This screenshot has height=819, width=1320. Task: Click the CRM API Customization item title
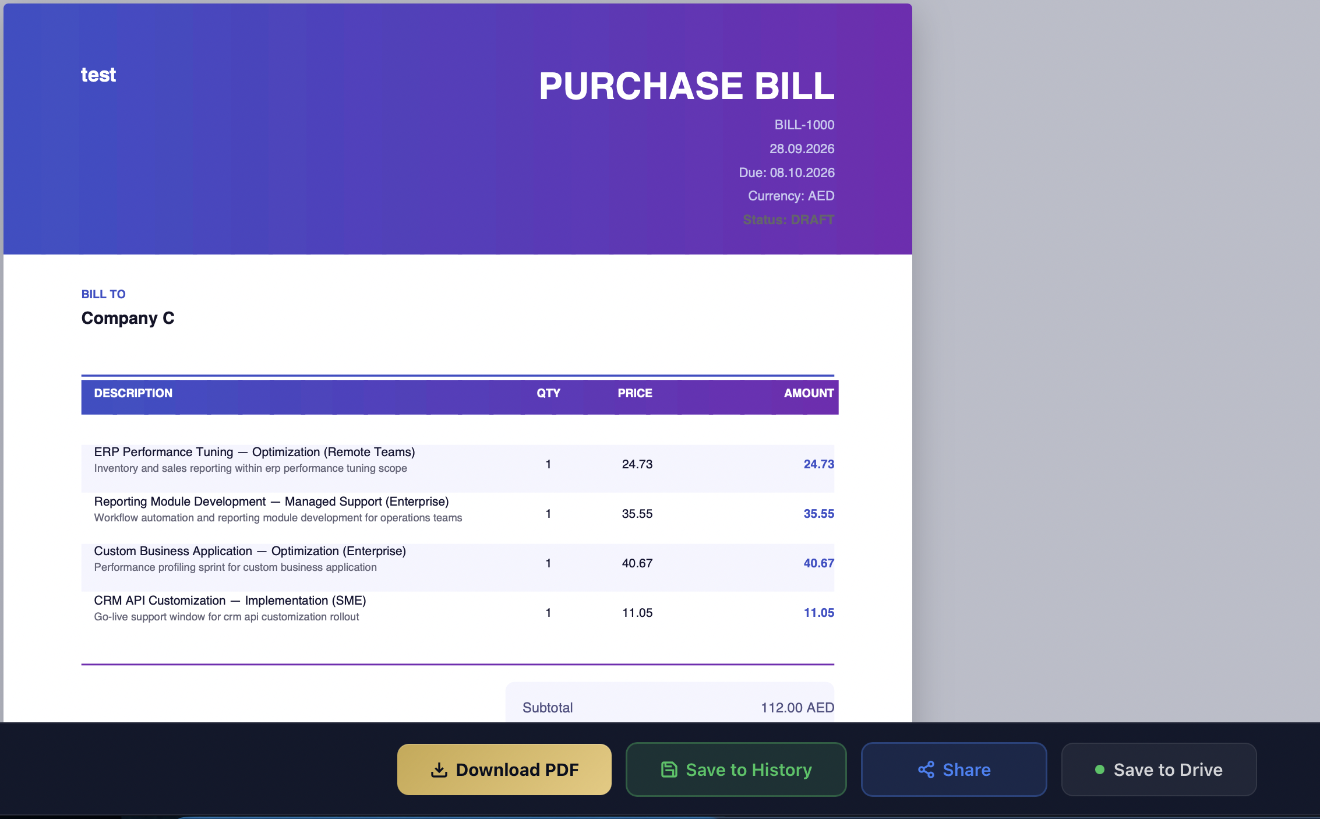tap(230, 601)
